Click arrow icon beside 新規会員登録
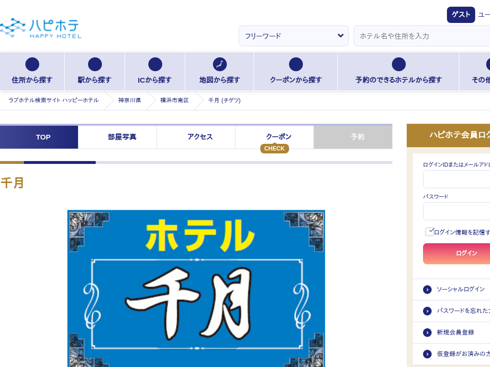The height and width of the screenshot is (367, 490). pos(427,333)
